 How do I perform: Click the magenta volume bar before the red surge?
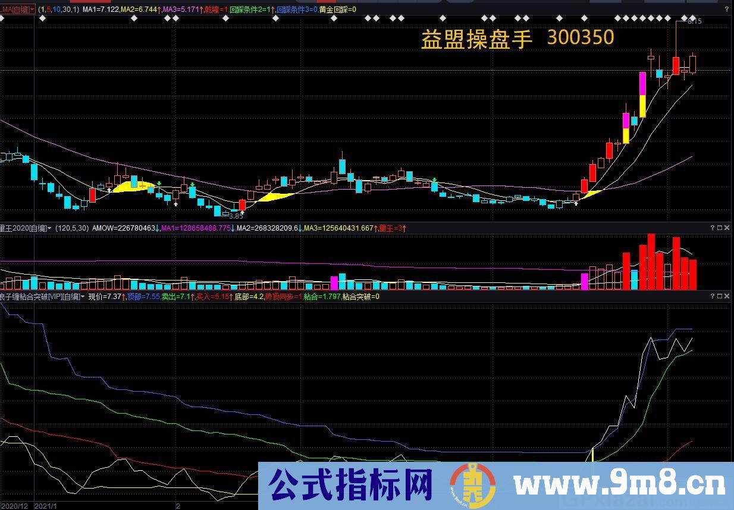click(x=584, y=281)
